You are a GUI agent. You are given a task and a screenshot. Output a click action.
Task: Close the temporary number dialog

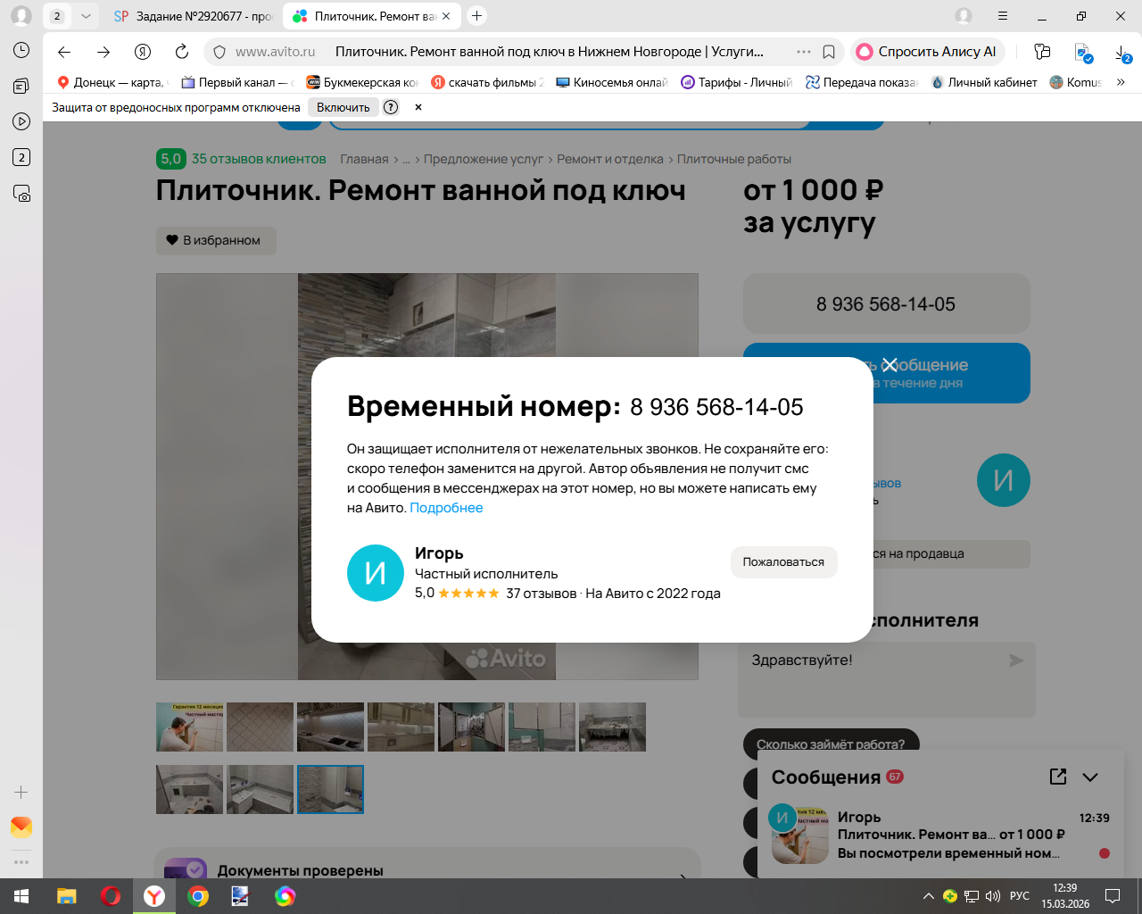pyautogui.click(x=890, y=365)
